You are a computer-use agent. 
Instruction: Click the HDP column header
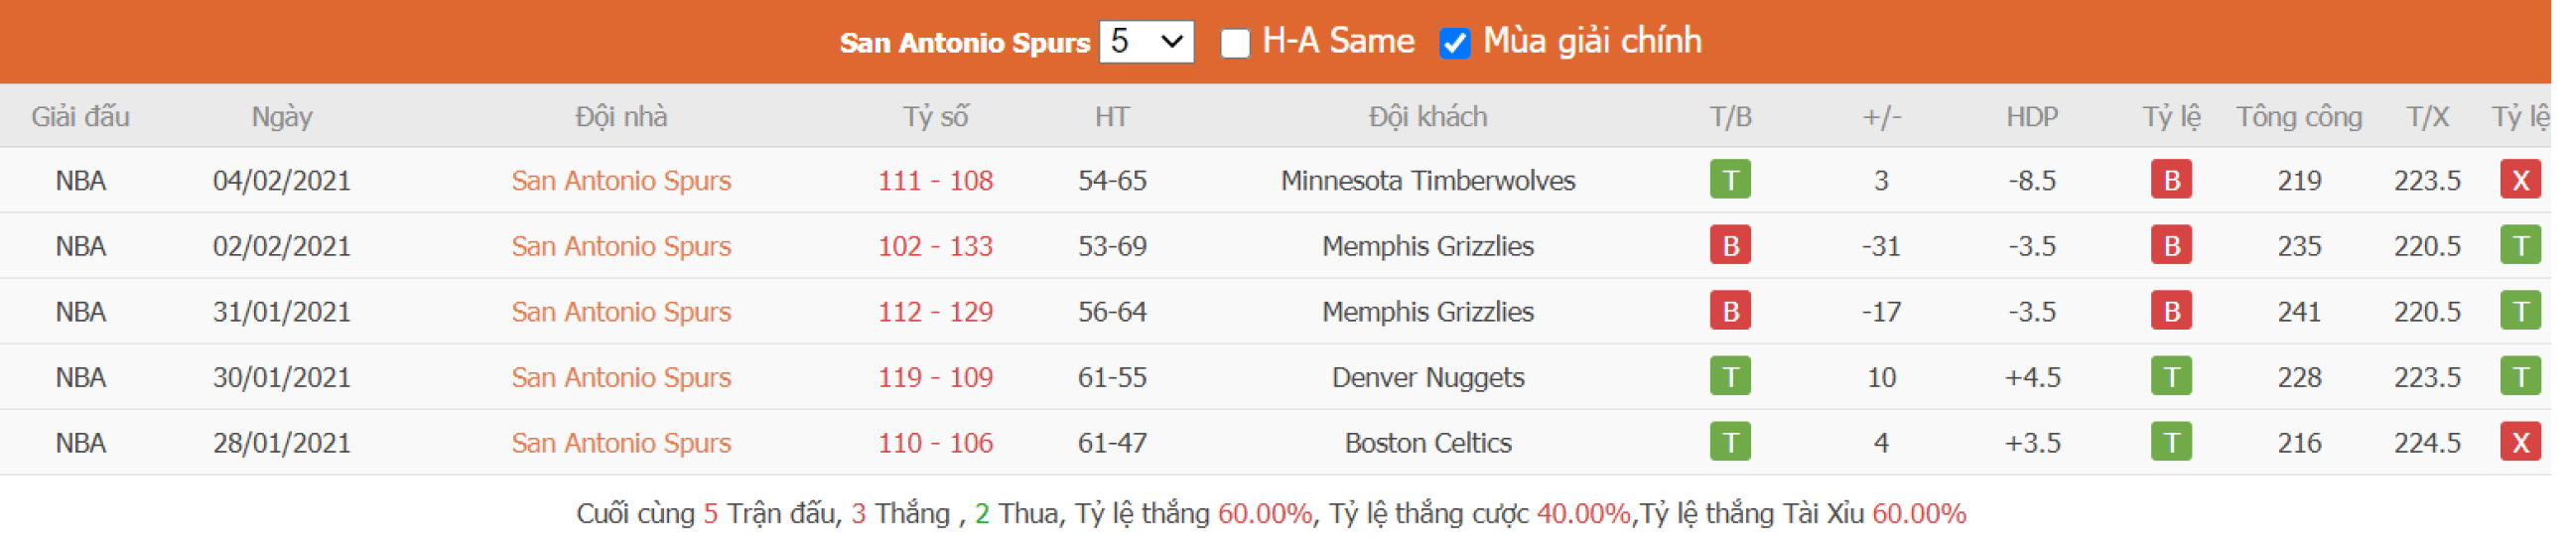click(x=2031, y=117)
